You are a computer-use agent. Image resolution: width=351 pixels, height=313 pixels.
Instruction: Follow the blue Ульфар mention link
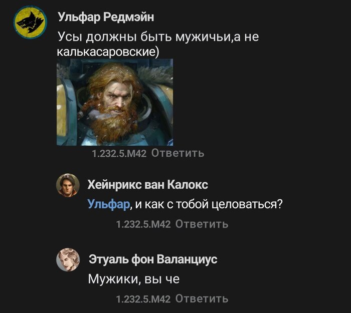[109, 204]
